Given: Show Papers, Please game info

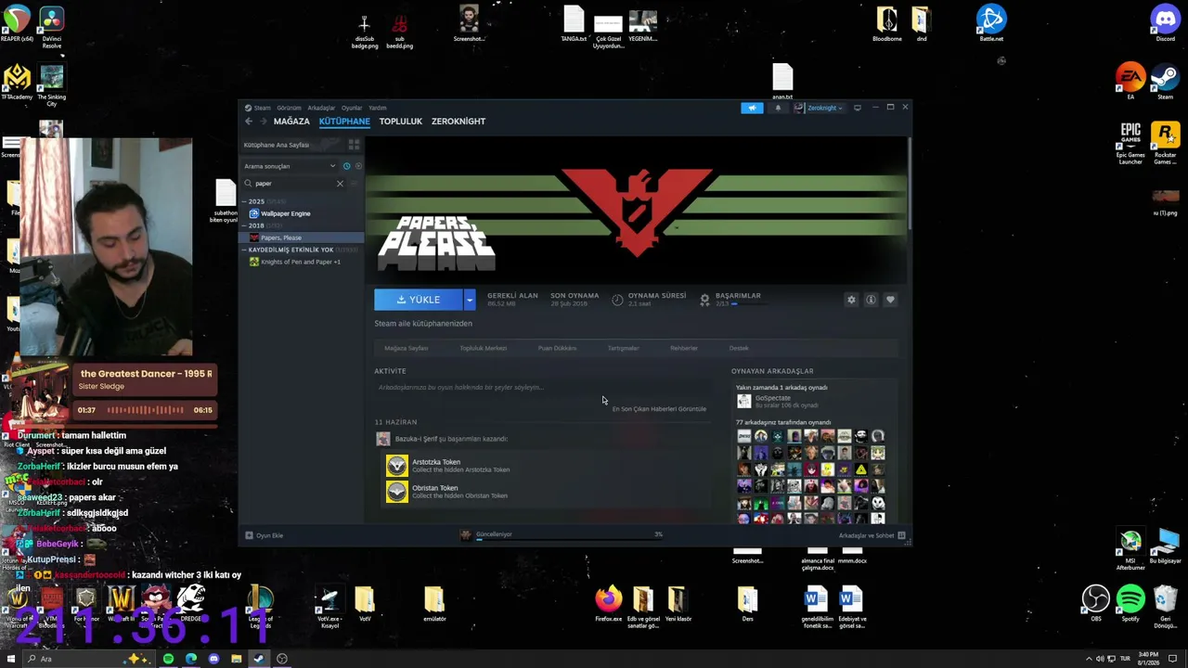Looking at the screenshot, I should (871, 300).
